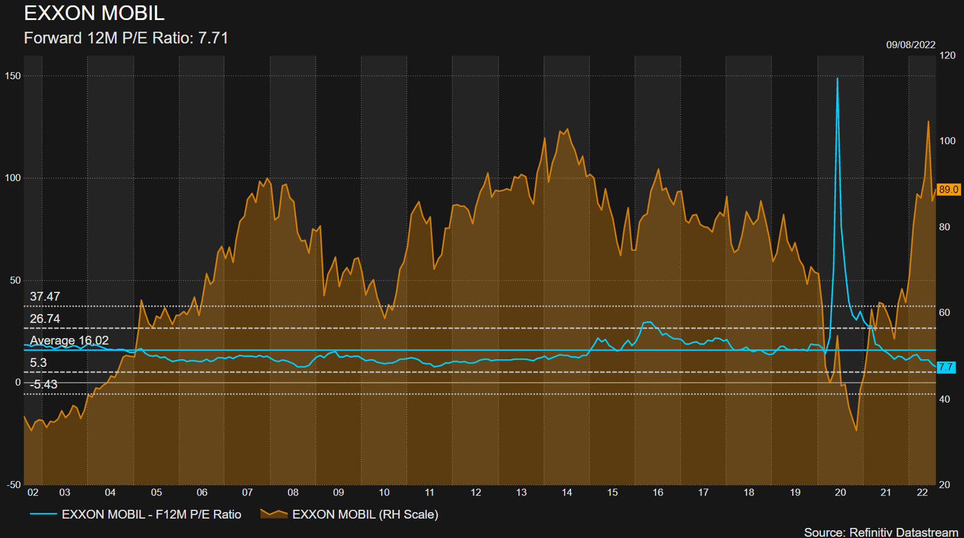
Task: Click the Forward 12M P/E Ratio subtitle
Action: [126, 38]
